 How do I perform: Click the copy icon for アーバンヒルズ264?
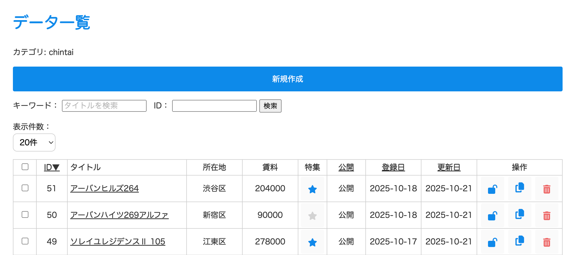pos(519,188)
